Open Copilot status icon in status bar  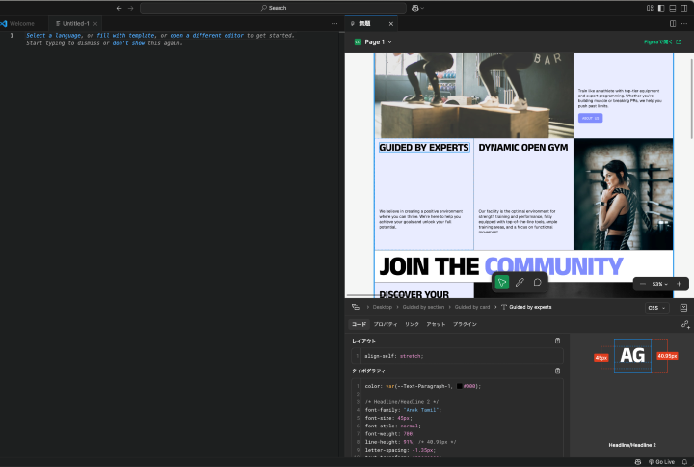coord(638,462)
